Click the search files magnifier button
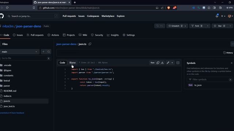The height and width of the screenshot is (131, 234). click(49, 52)
